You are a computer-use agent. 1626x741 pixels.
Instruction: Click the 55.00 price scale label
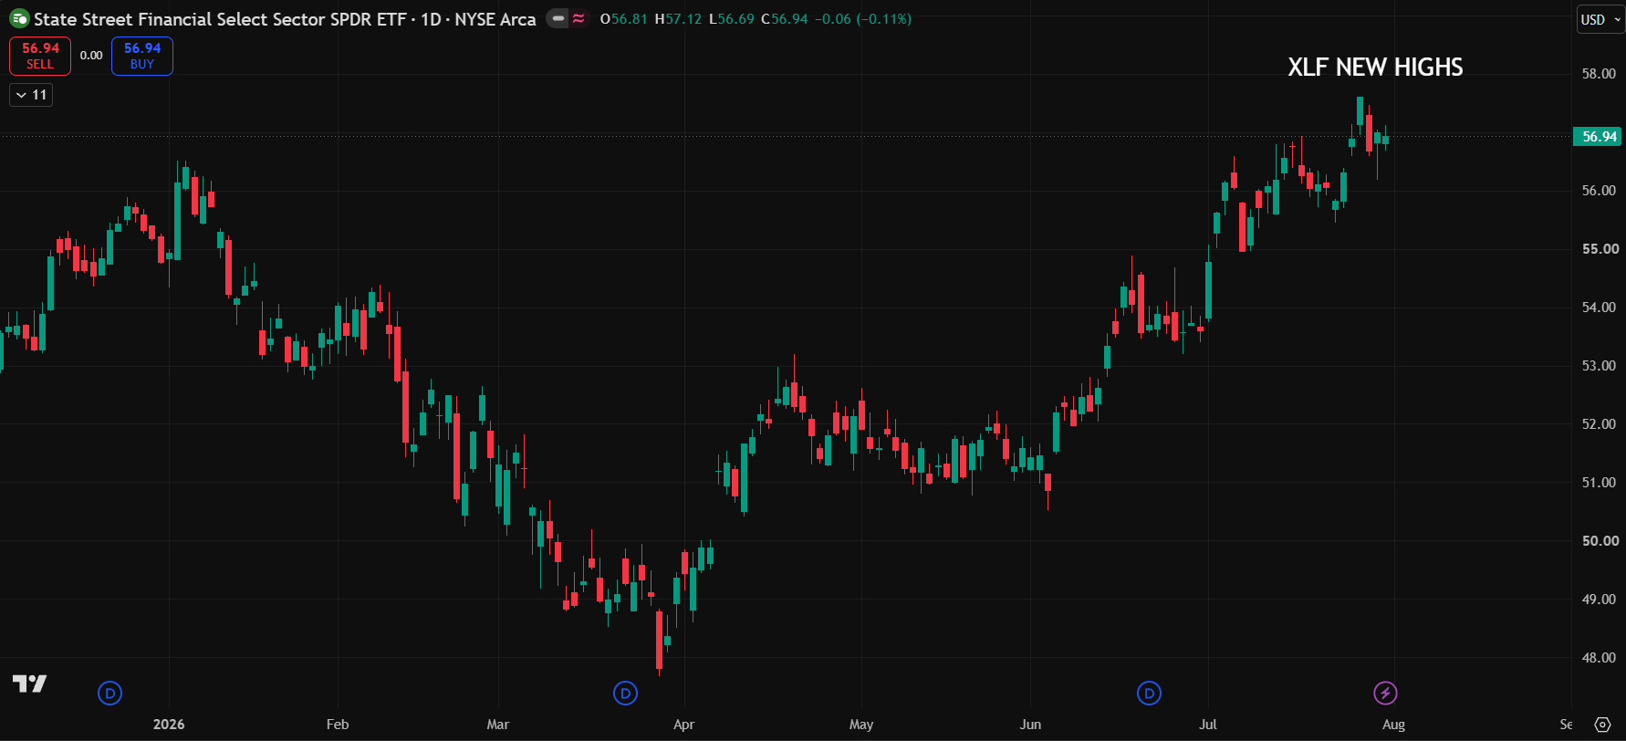pyautogui.click(x=1599, y=249)
